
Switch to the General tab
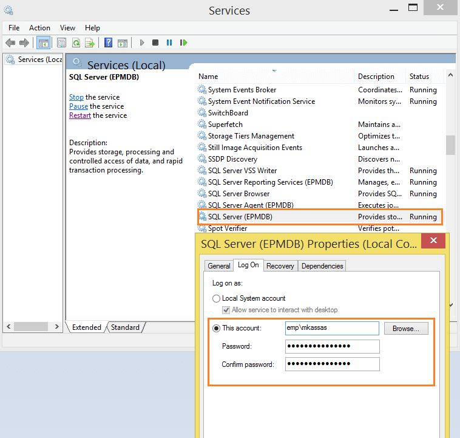[219, 266]
